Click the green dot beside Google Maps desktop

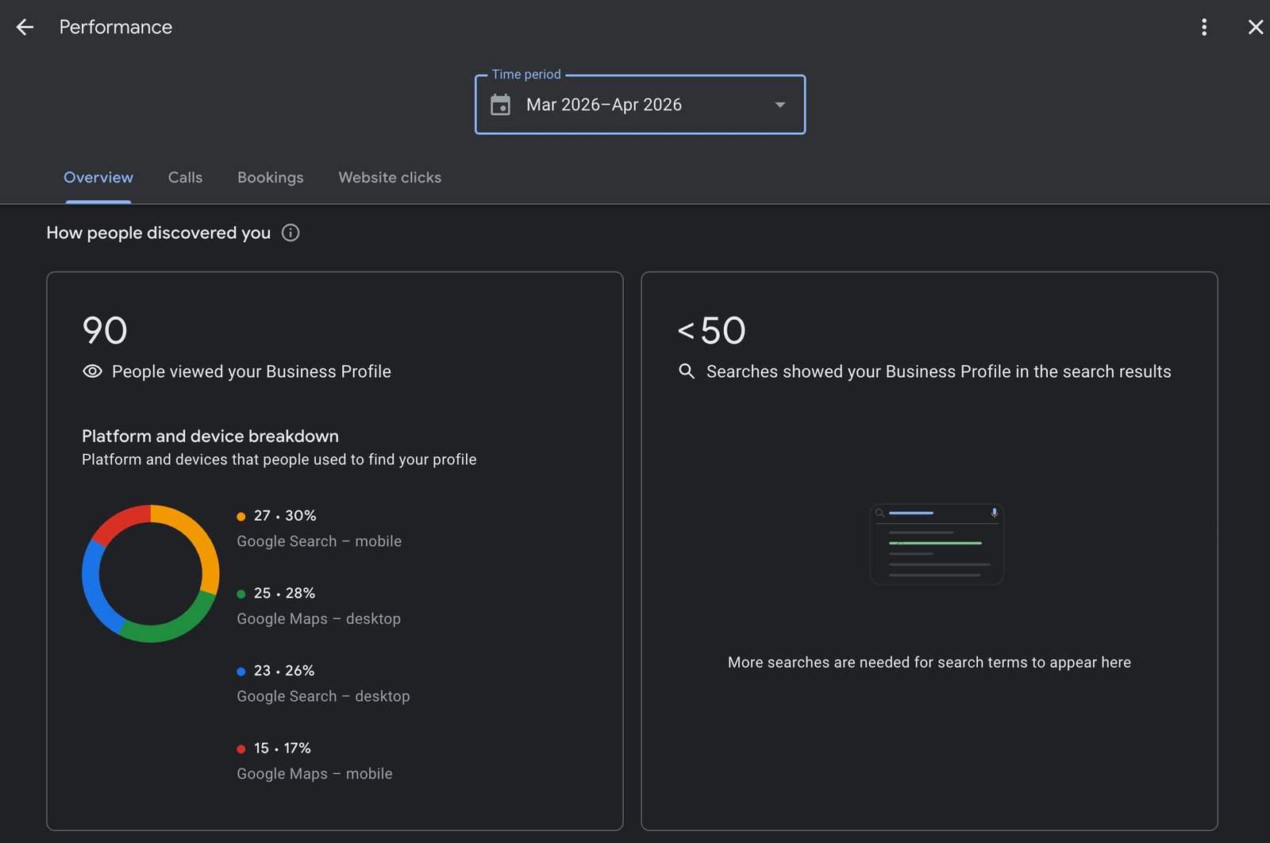[241, 593]
